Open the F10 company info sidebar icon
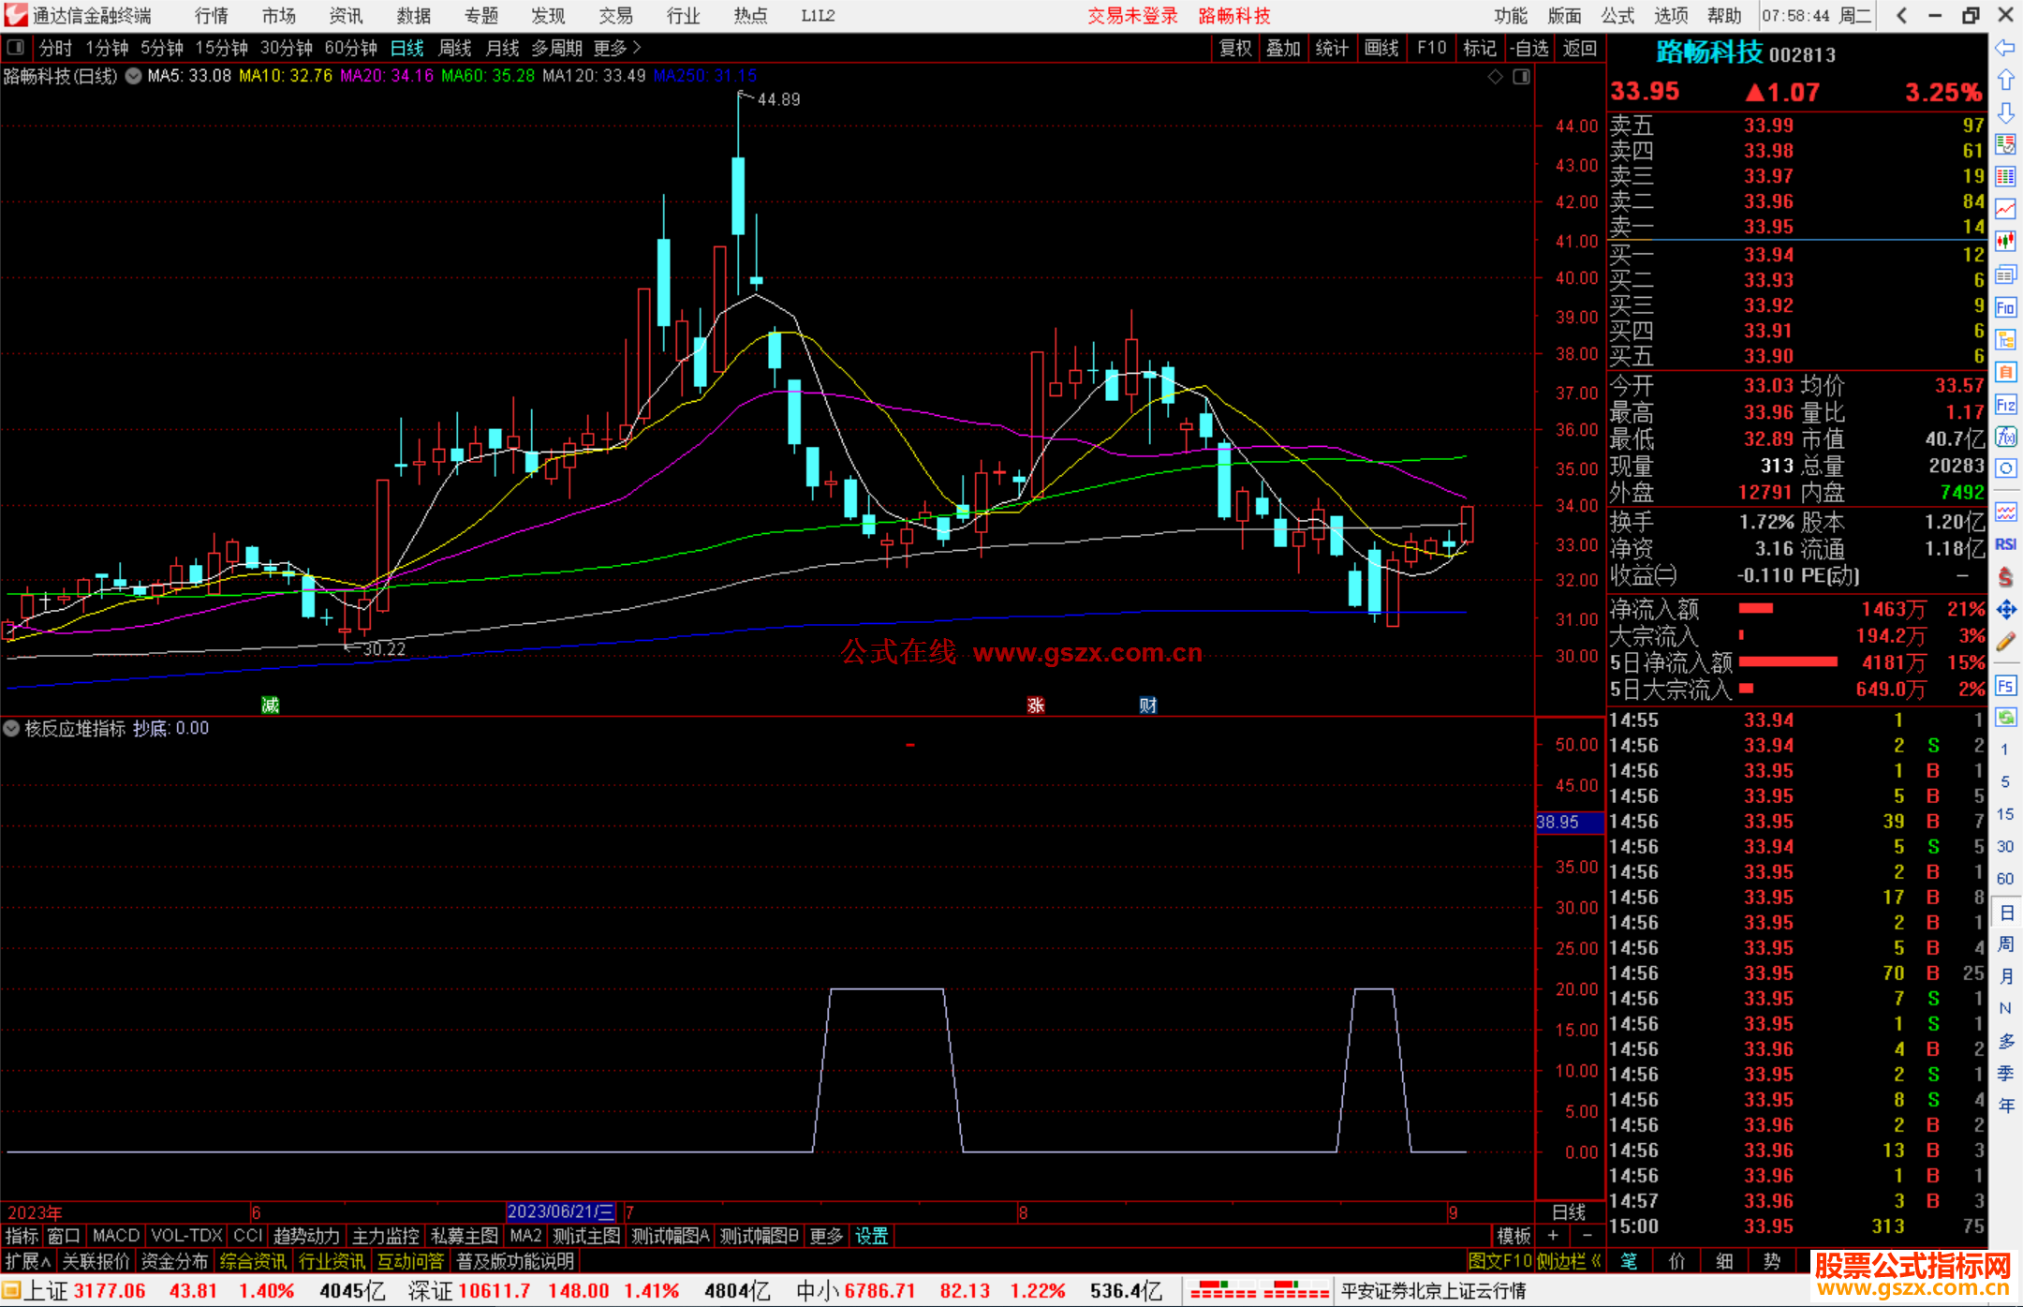The image size is (2023, 1307). click(x=2005, y=307)
